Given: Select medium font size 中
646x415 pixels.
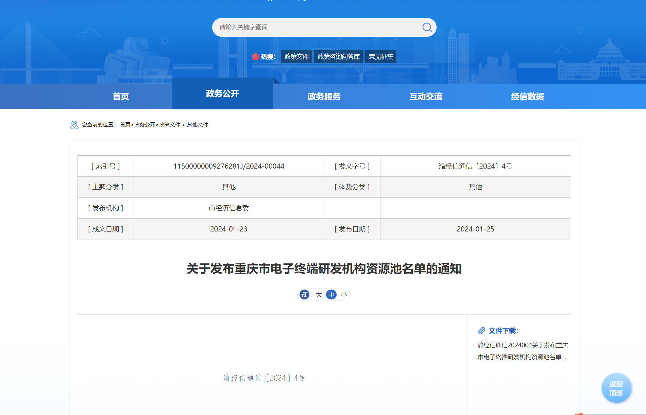Looking at the screenshot, I should coord(331,295).
